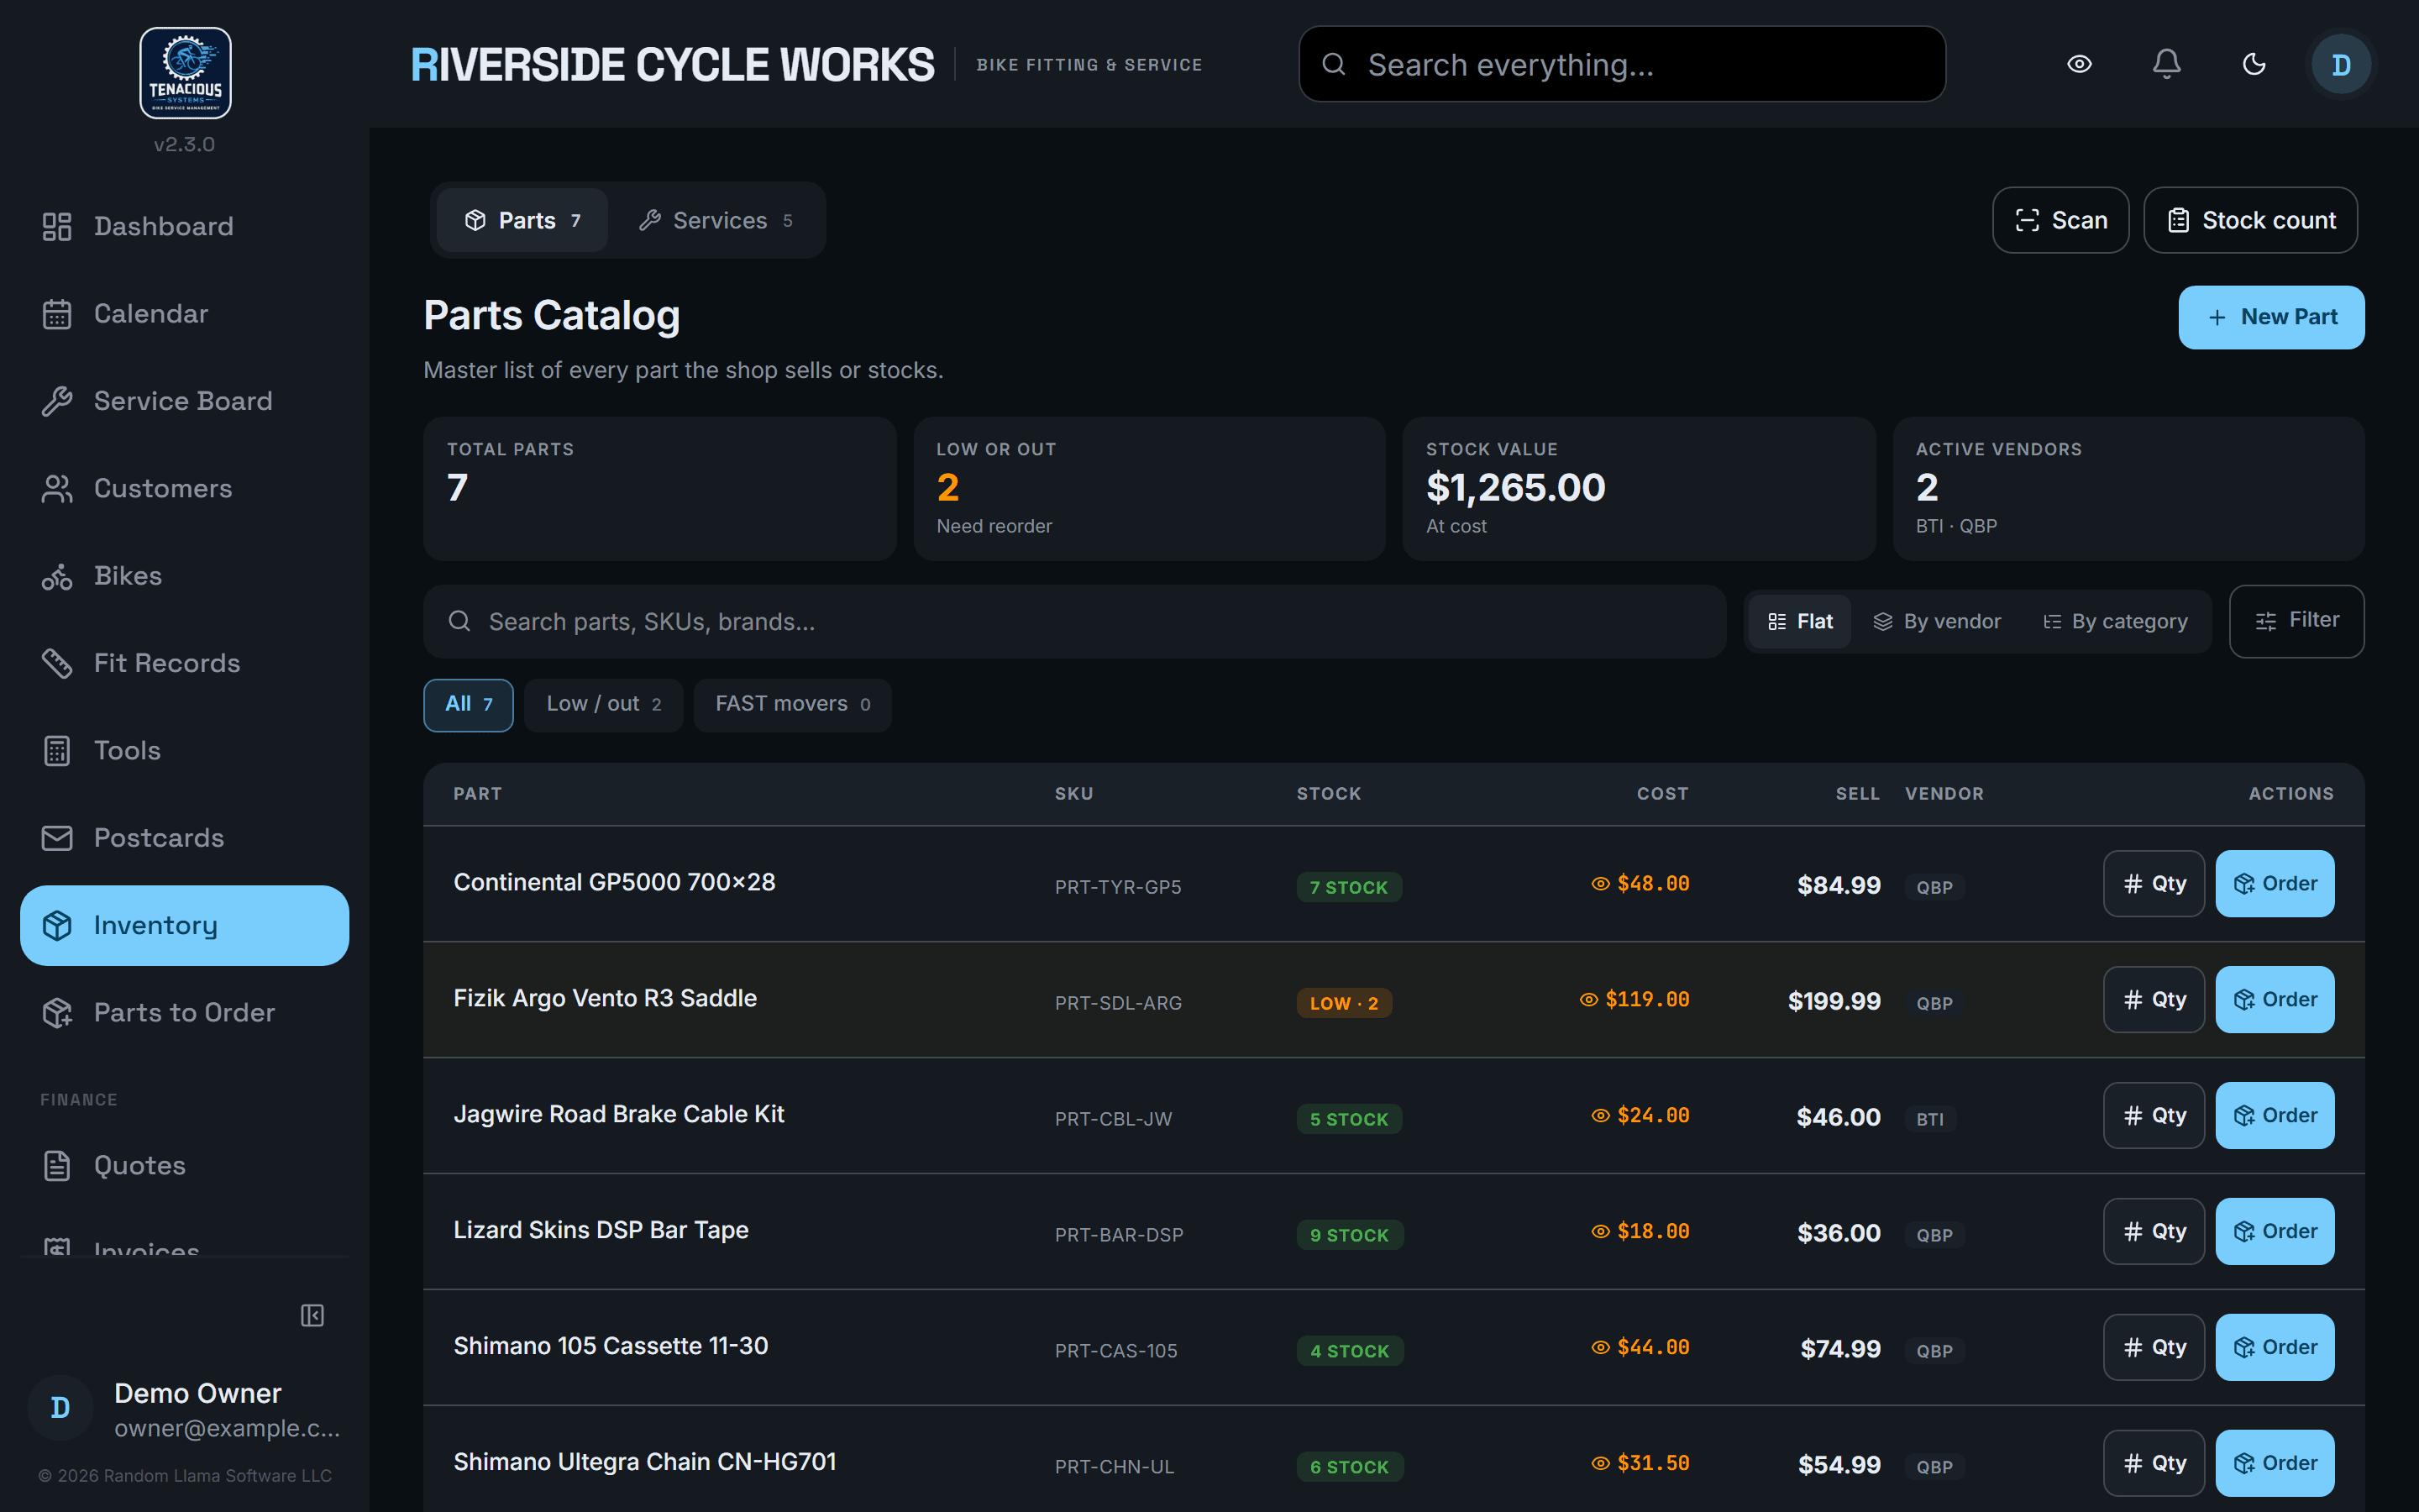Viewport: 2419px width, 1512px height.
Task: Click the Scan button
Action: point(2060,220)
